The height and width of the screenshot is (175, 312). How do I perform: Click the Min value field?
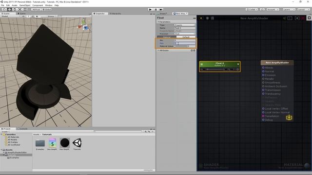(185, 40)
